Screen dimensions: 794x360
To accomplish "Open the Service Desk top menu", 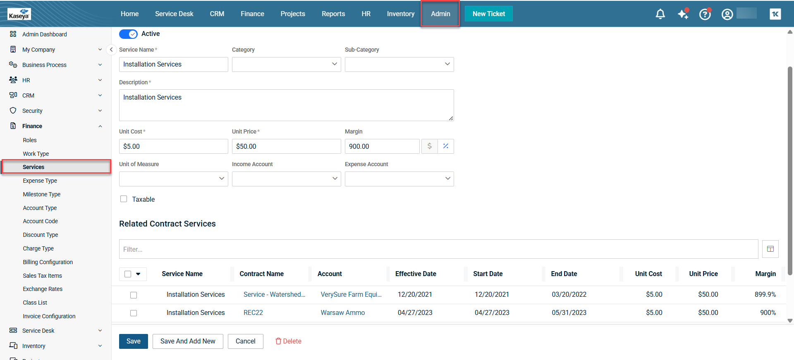I will [174, 14].
